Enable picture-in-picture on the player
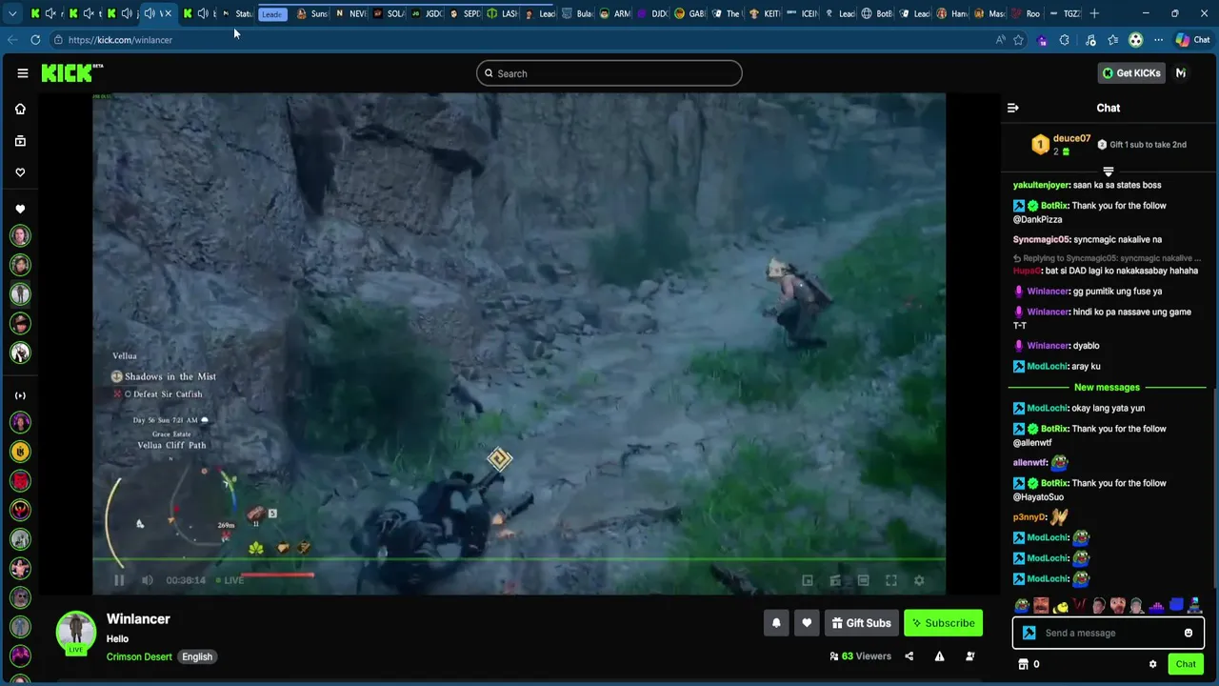This screenshot has height=686, width=1219. click(808, 580)
